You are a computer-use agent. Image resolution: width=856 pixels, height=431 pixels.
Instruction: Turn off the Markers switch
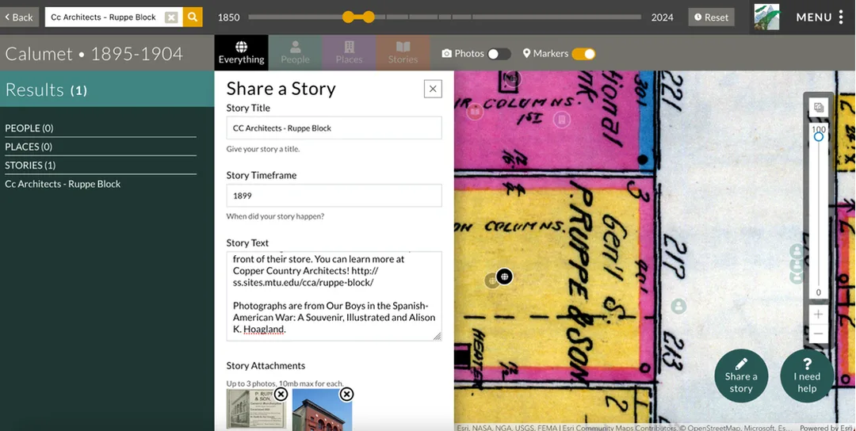tap(583, 53)
